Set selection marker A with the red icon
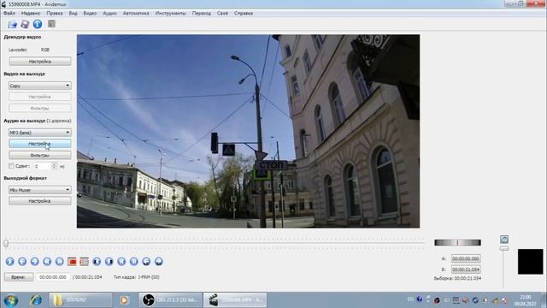Image resolution: width=547 pixels, height=308 pixels. coord(72,262)
